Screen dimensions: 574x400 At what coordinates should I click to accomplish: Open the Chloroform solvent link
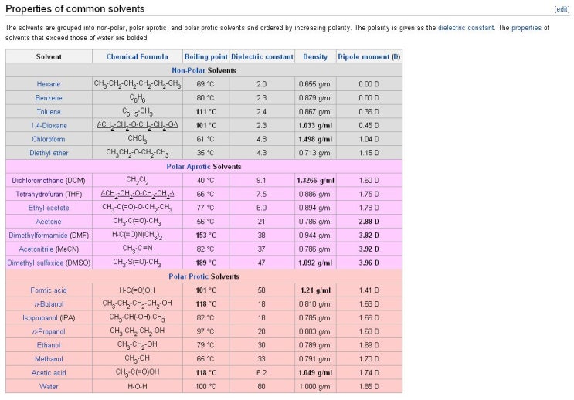coord(49,139)
